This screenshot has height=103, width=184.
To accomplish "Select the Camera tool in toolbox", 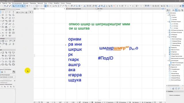I will click(x=3, y=36).
